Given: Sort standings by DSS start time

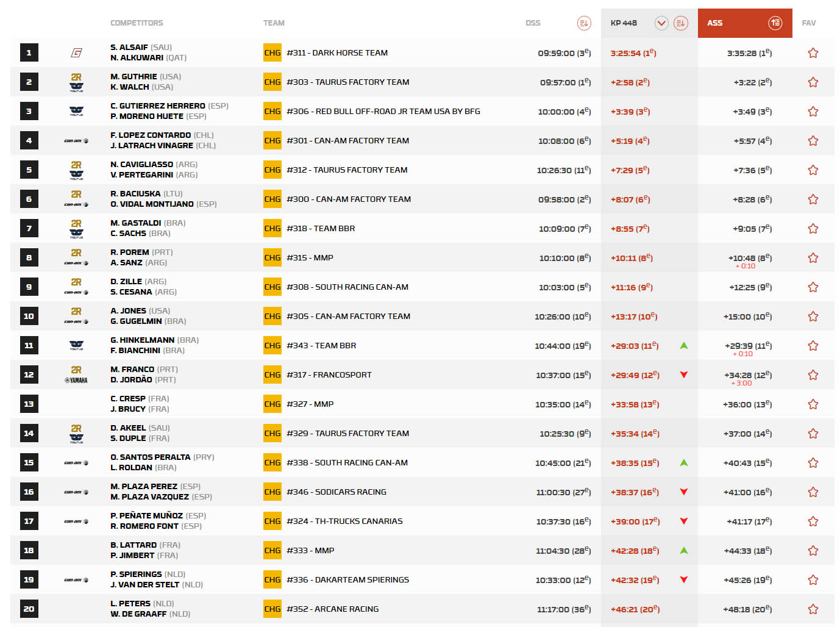Looking at the screenshot, I should coord(583,23).
